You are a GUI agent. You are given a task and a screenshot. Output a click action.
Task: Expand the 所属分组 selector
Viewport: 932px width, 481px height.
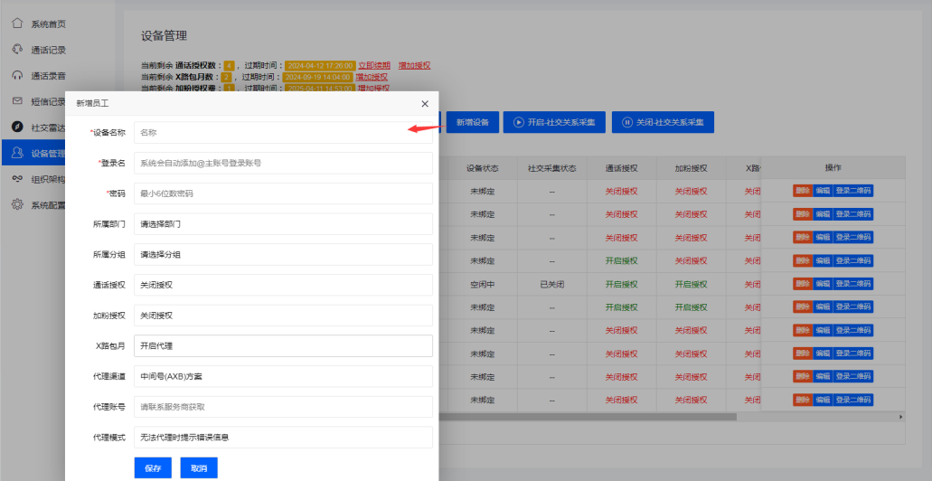[x=282, y=255]
